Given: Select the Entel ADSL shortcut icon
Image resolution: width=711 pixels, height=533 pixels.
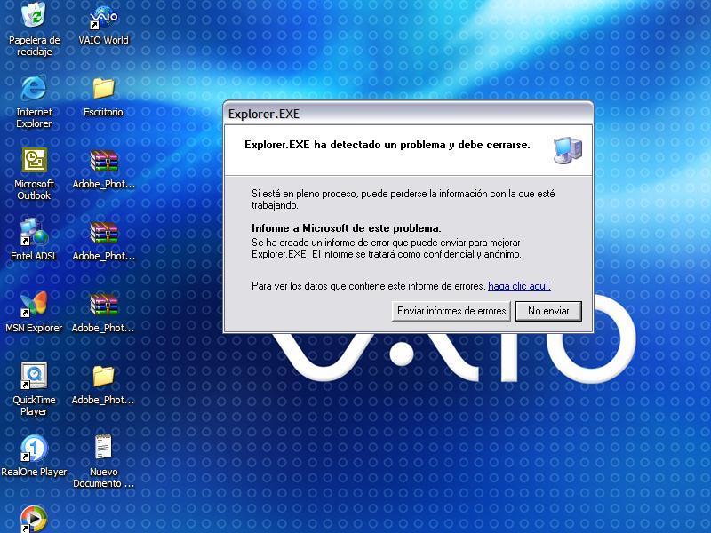Looking at the screenshot, I should [x=34, y=233].
